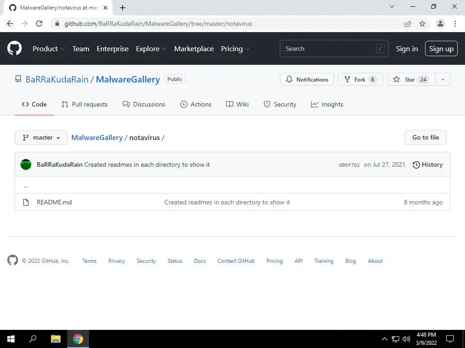Open the commit History link

point(428,164)
